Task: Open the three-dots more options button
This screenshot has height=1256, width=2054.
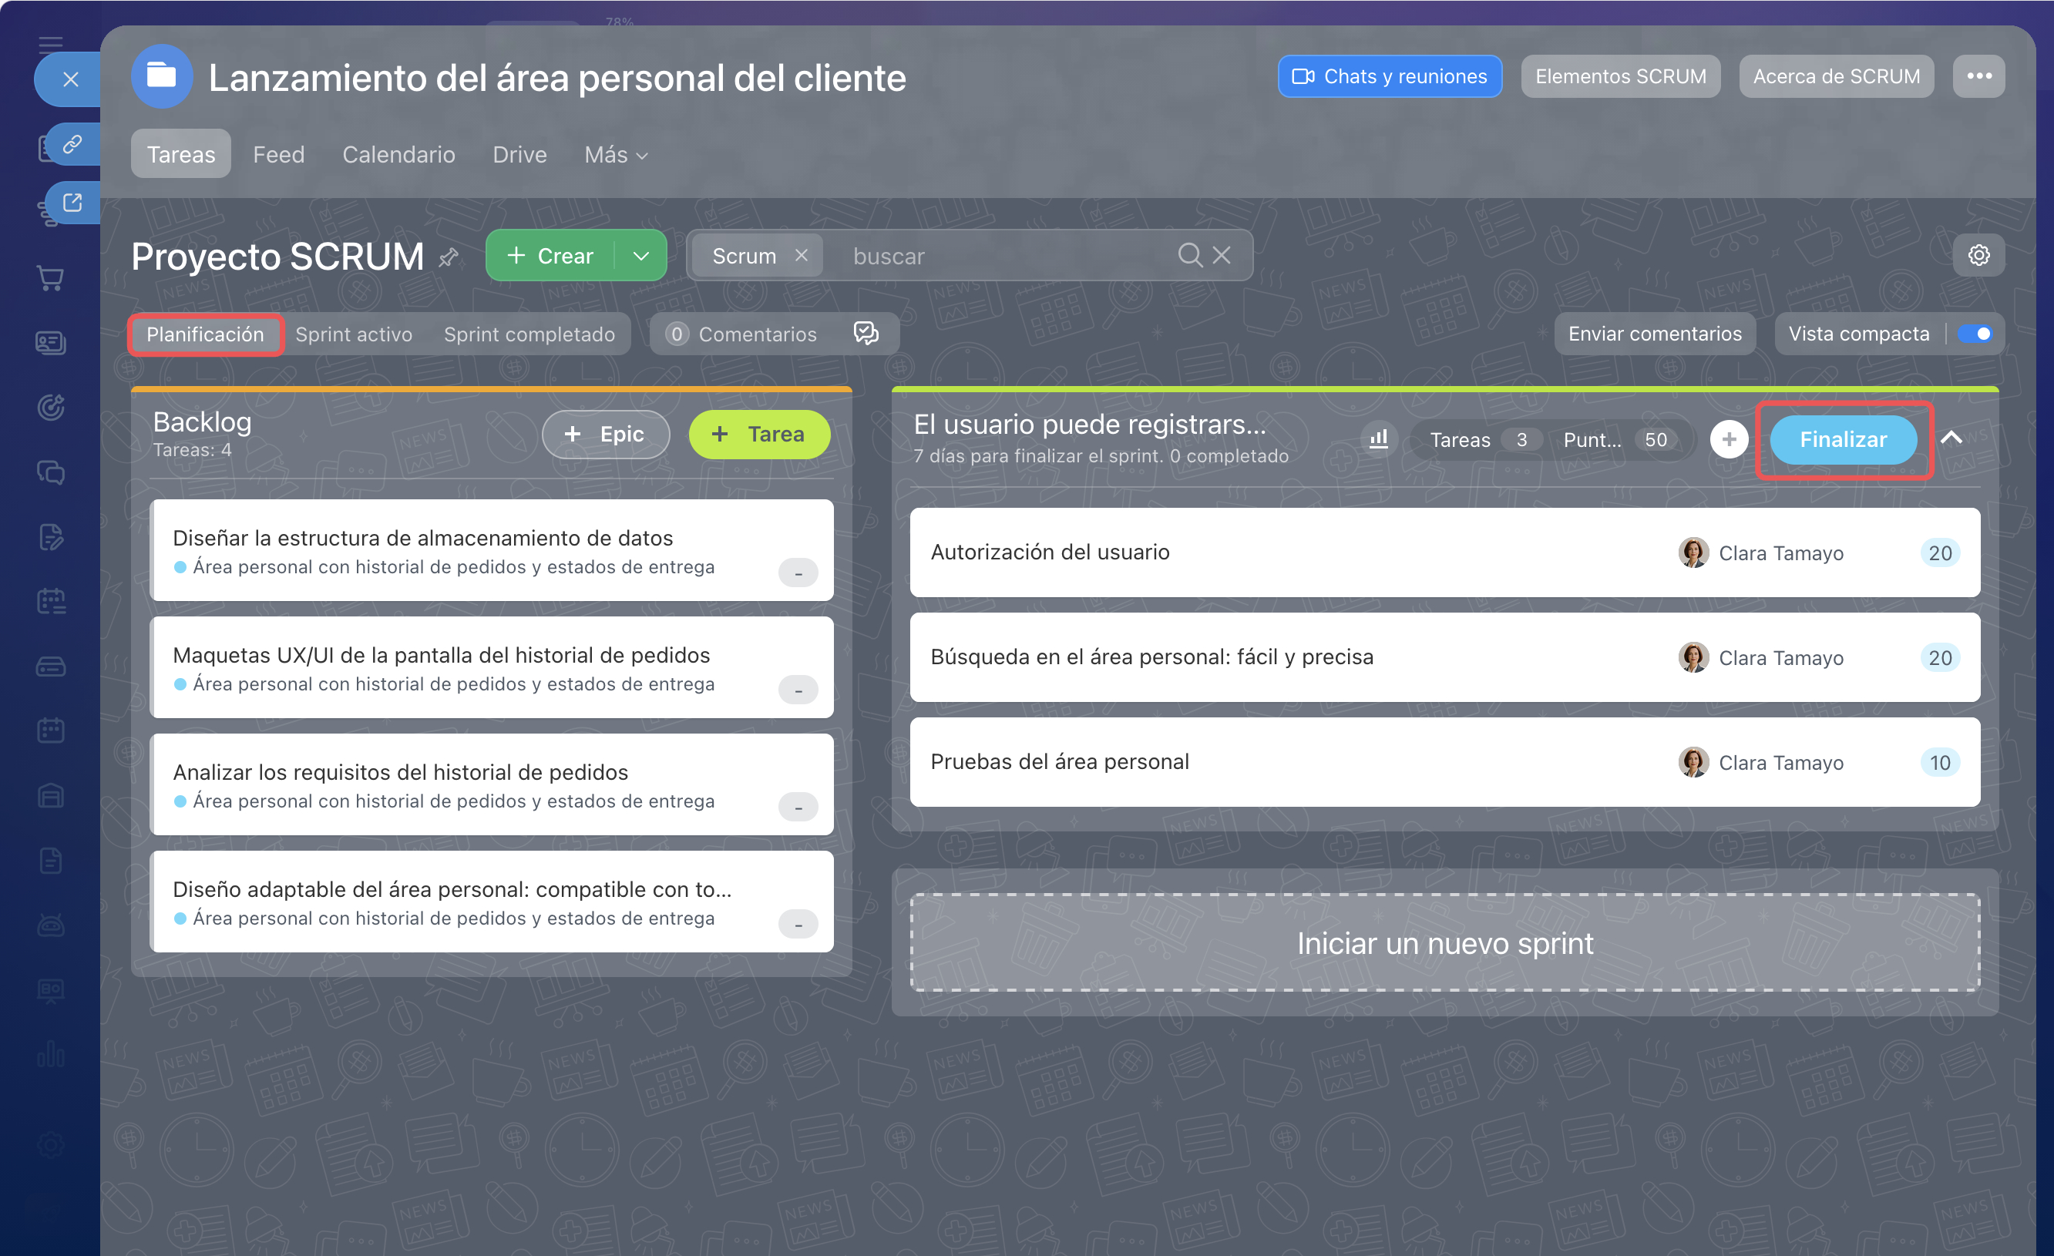Action: tap(1979, 76)
